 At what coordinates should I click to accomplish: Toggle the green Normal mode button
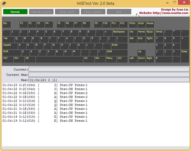click(15, 12)
